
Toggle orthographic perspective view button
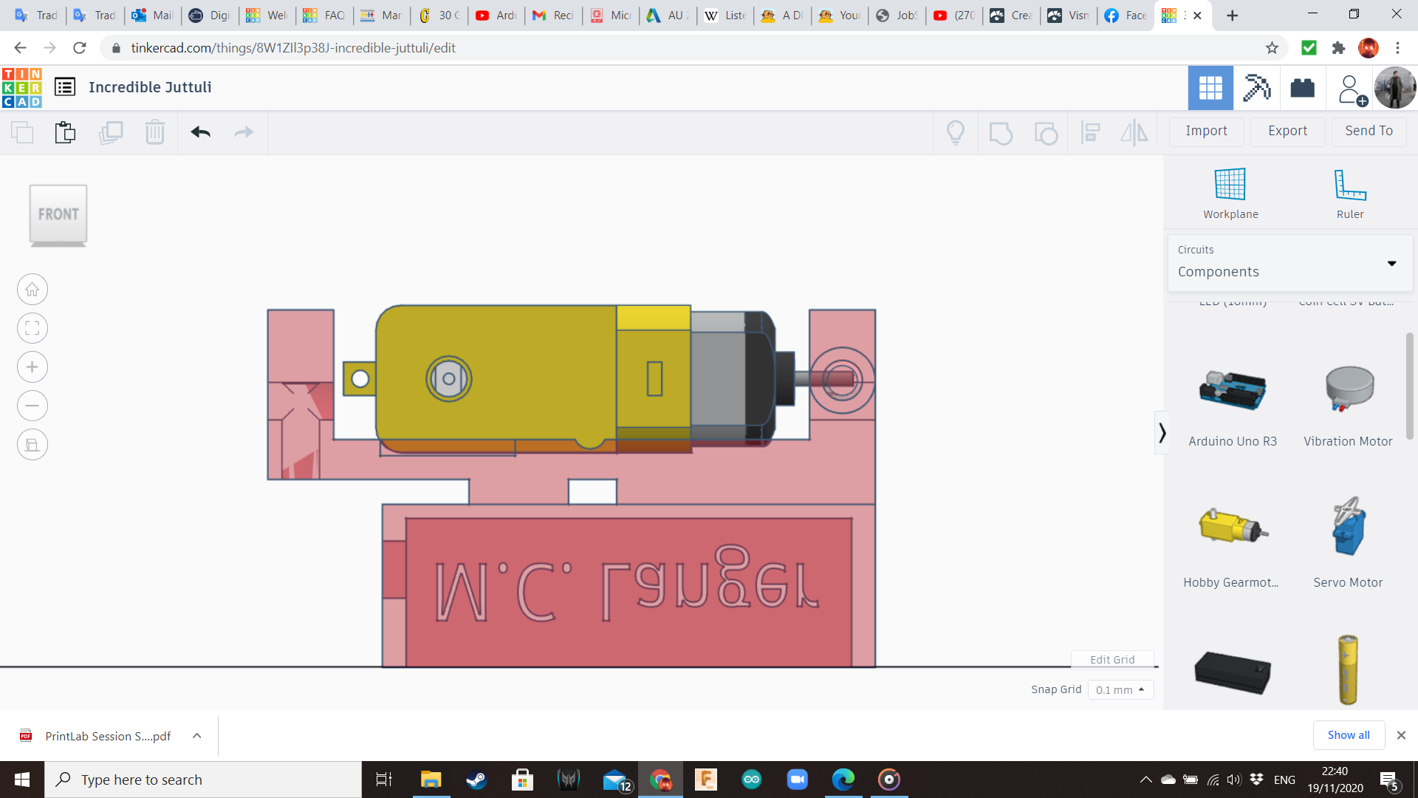pos(32,445)
